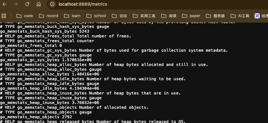Reload the metrics page

[x=27, y=4]
